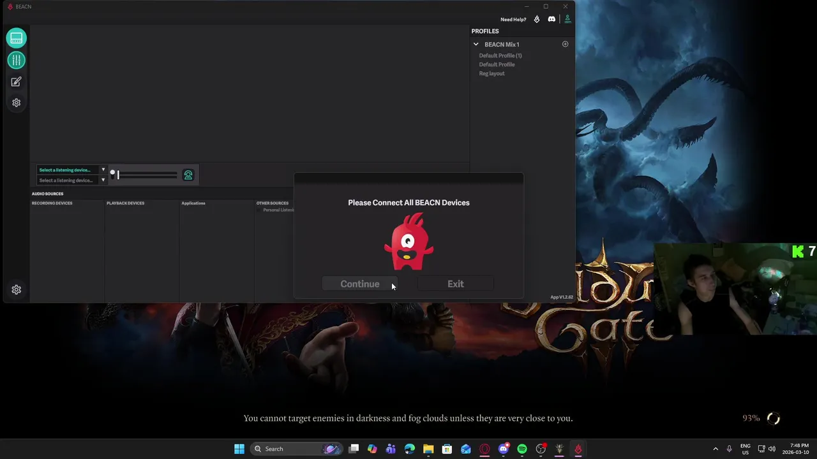Click the Continue button in the dialog
The image size is (817, 459).
tap(360, 284)
